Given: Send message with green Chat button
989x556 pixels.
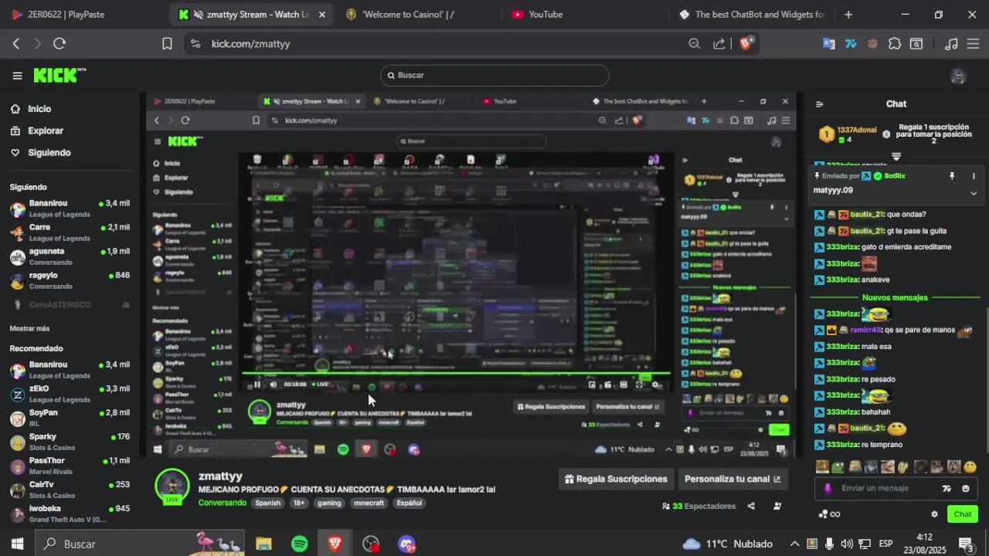Looking at the screenshot, I should (x=962, y=514).
